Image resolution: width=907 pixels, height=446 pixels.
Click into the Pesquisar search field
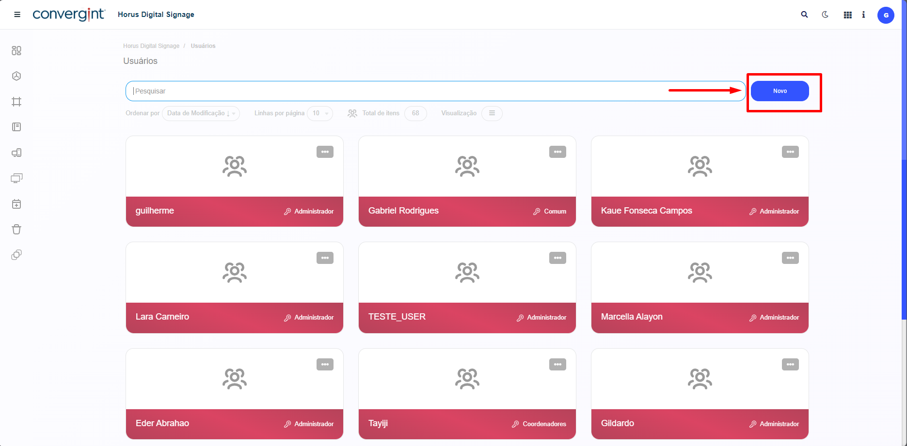pos(398,91)
